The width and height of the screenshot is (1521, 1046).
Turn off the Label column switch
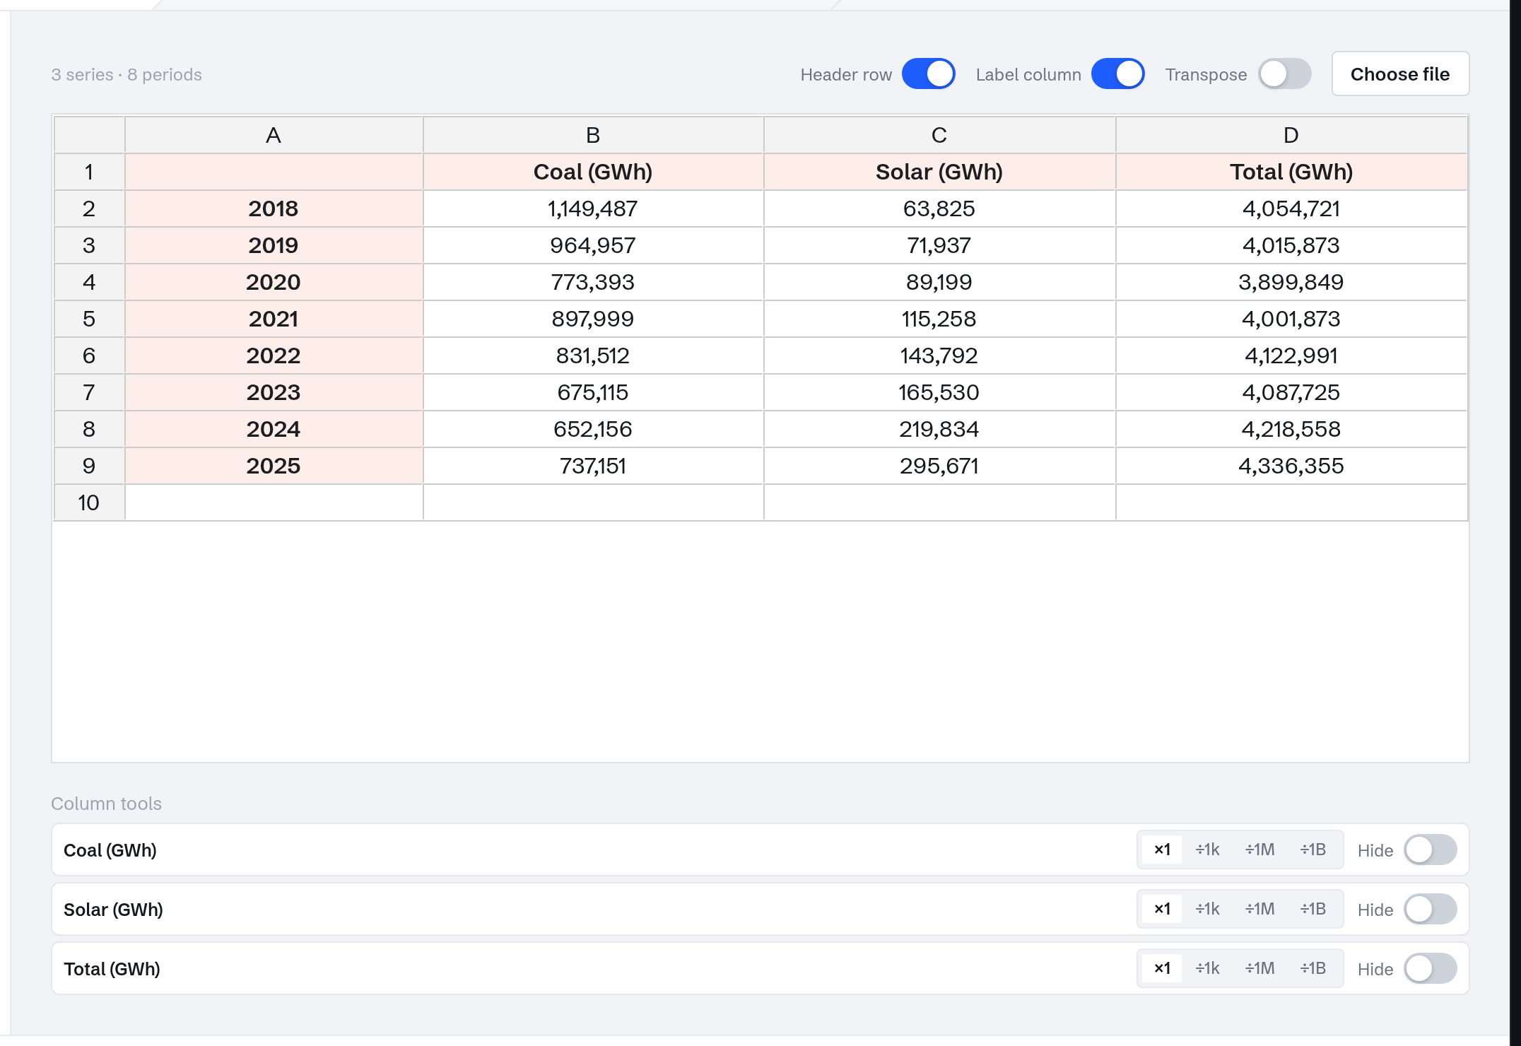pos(1117,74)
